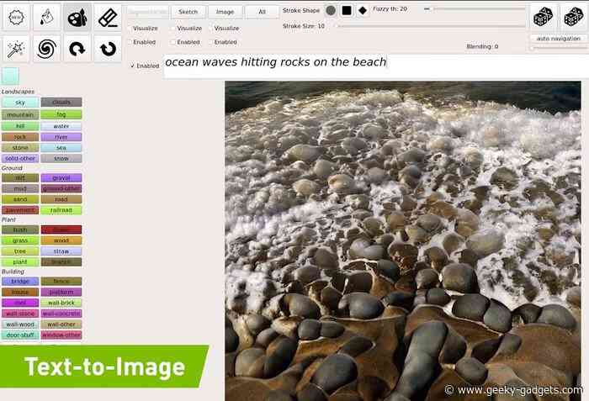Select the serrated badge tool icon
Screen dimensions: 589x401
pyautogui.click(x=16, y=18)
